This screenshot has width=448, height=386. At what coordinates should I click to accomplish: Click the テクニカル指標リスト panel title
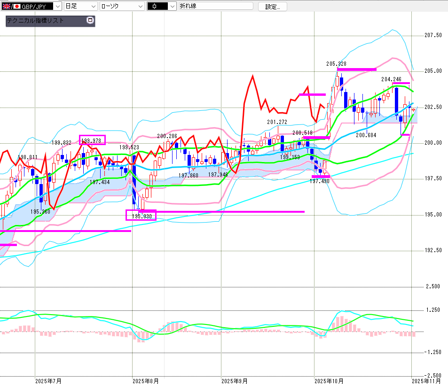click(x=35, y=21)
